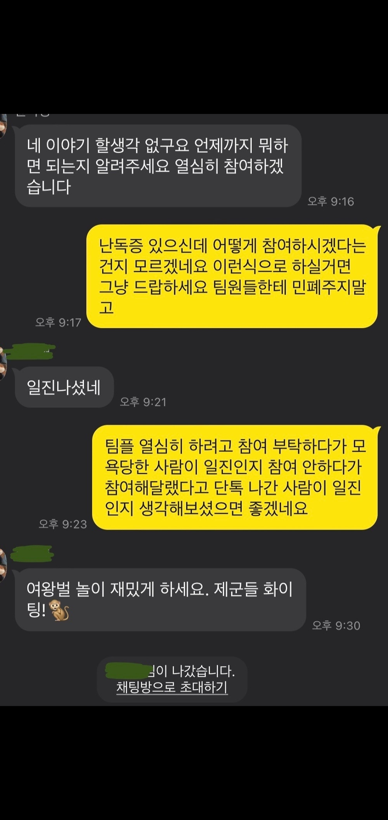Tap the 오후 9:17 timestamp

click(x=58, y=322)
